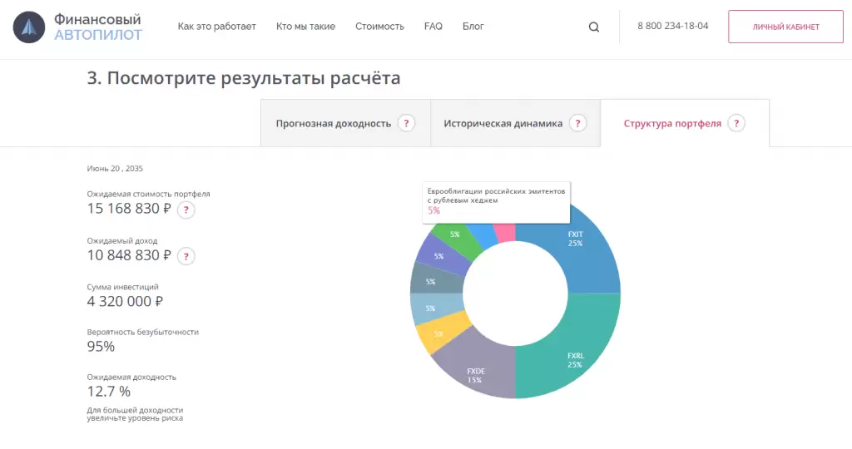Open the FAQ link
This screenshot has width=852, height=449.
[433, 27]
